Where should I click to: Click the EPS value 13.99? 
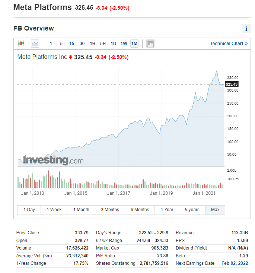(x=242, y=241)
